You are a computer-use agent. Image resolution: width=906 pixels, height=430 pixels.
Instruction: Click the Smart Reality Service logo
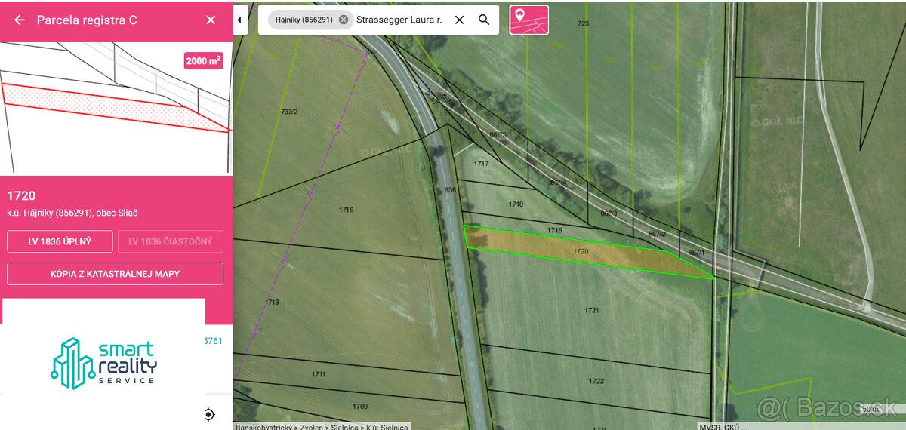[103, 362]
